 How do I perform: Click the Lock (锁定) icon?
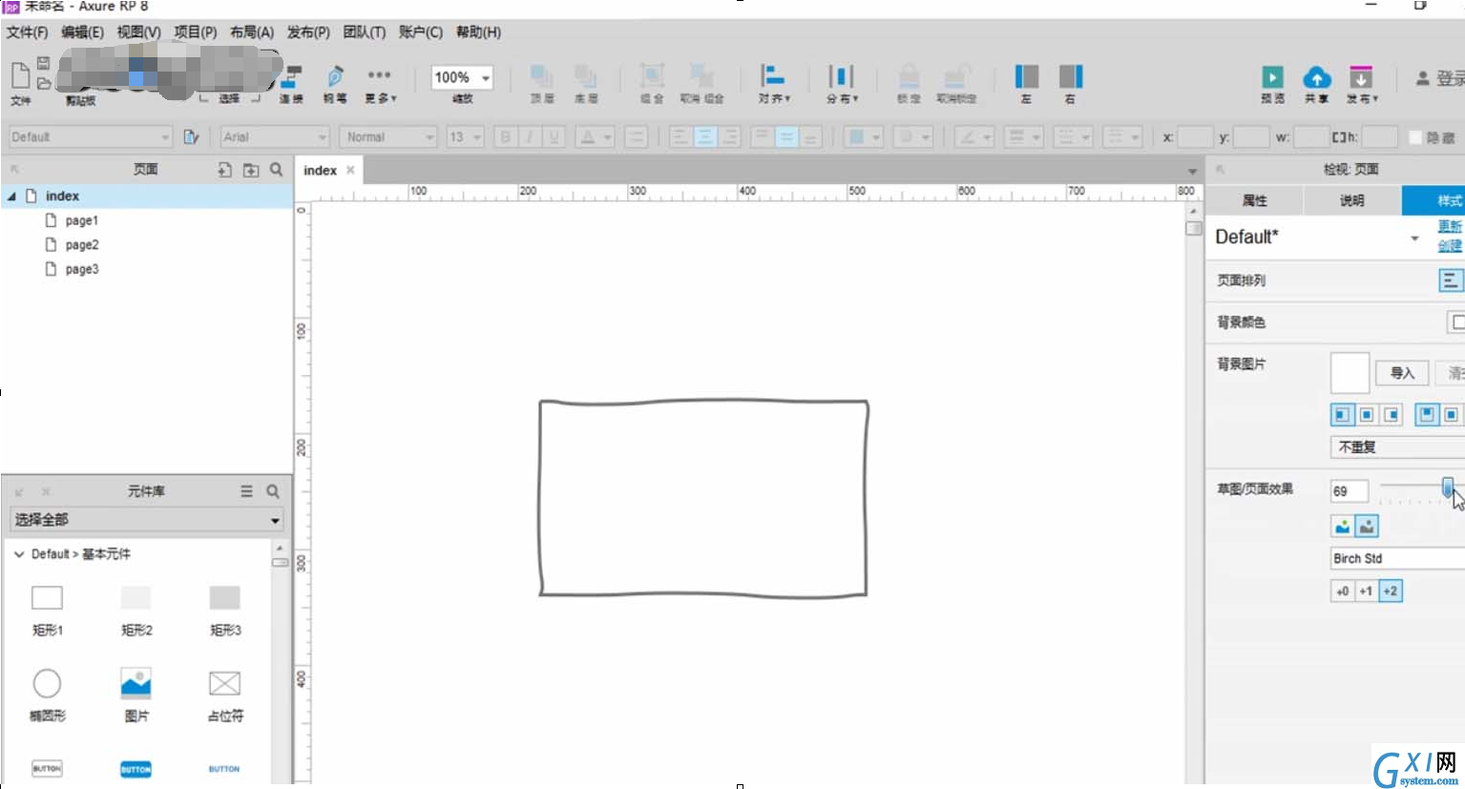tap(909, 76)
